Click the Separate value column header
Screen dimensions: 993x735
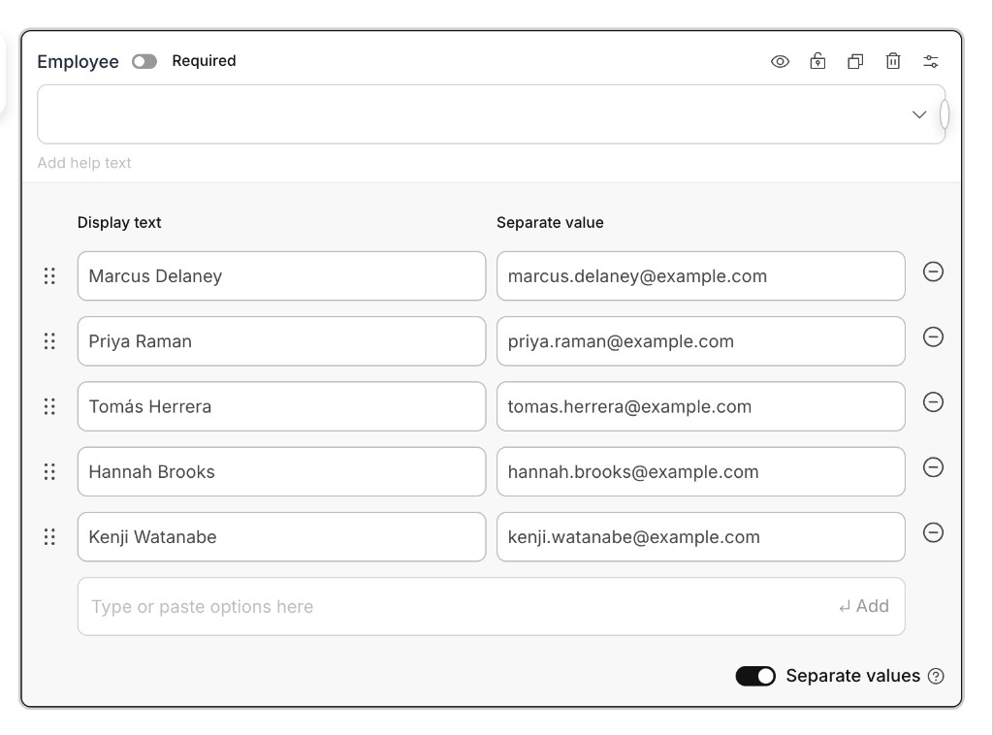(x=550, y=223)
